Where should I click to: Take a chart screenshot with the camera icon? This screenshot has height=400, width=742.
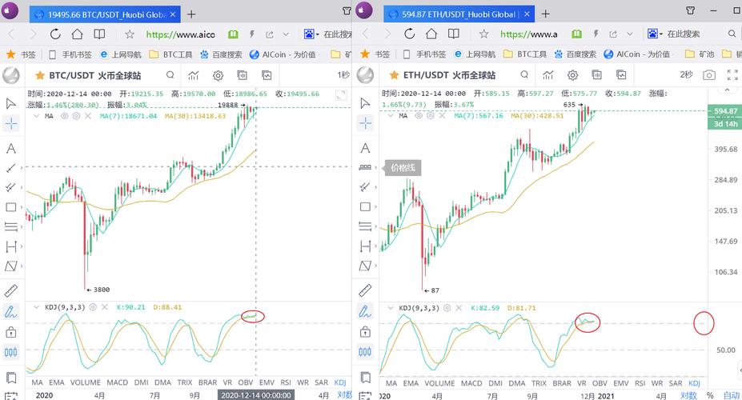click(709, 74)
